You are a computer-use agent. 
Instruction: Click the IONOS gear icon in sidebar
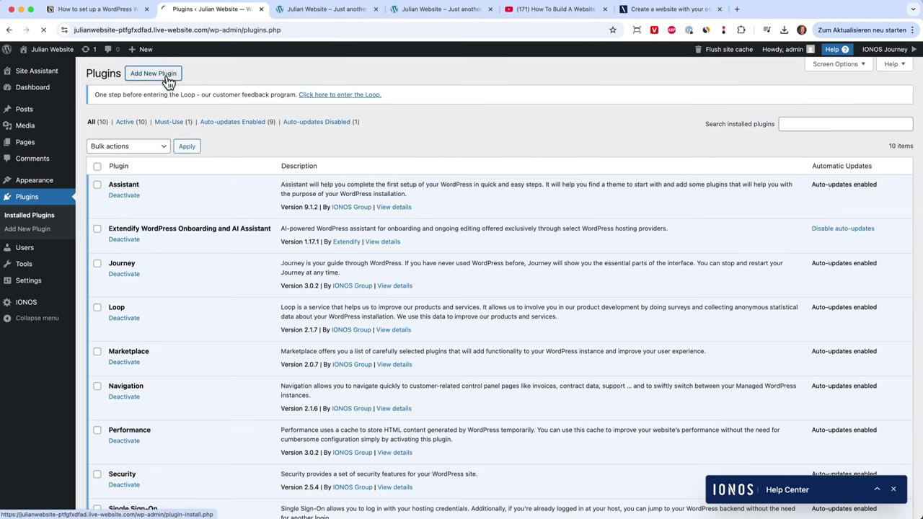pyautogui.click(x=7, y=302)
